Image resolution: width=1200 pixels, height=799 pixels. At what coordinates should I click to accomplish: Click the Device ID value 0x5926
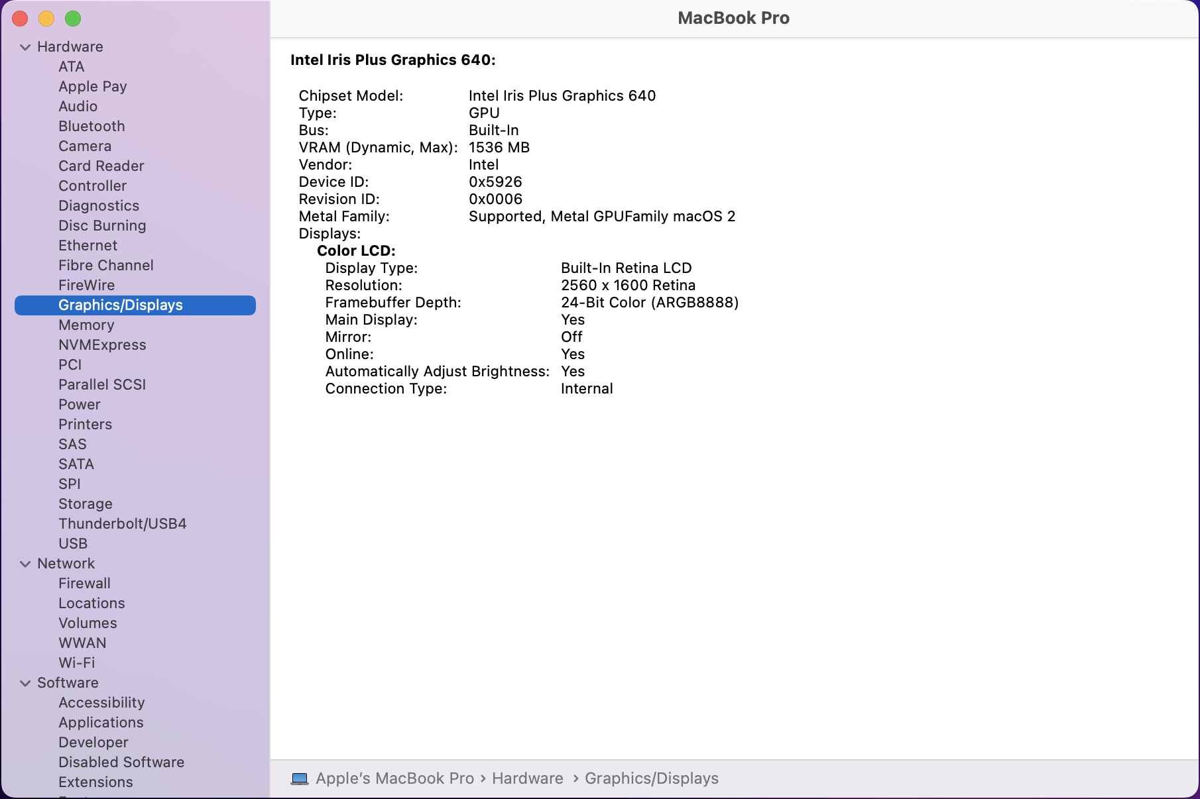tap(495, 182)
